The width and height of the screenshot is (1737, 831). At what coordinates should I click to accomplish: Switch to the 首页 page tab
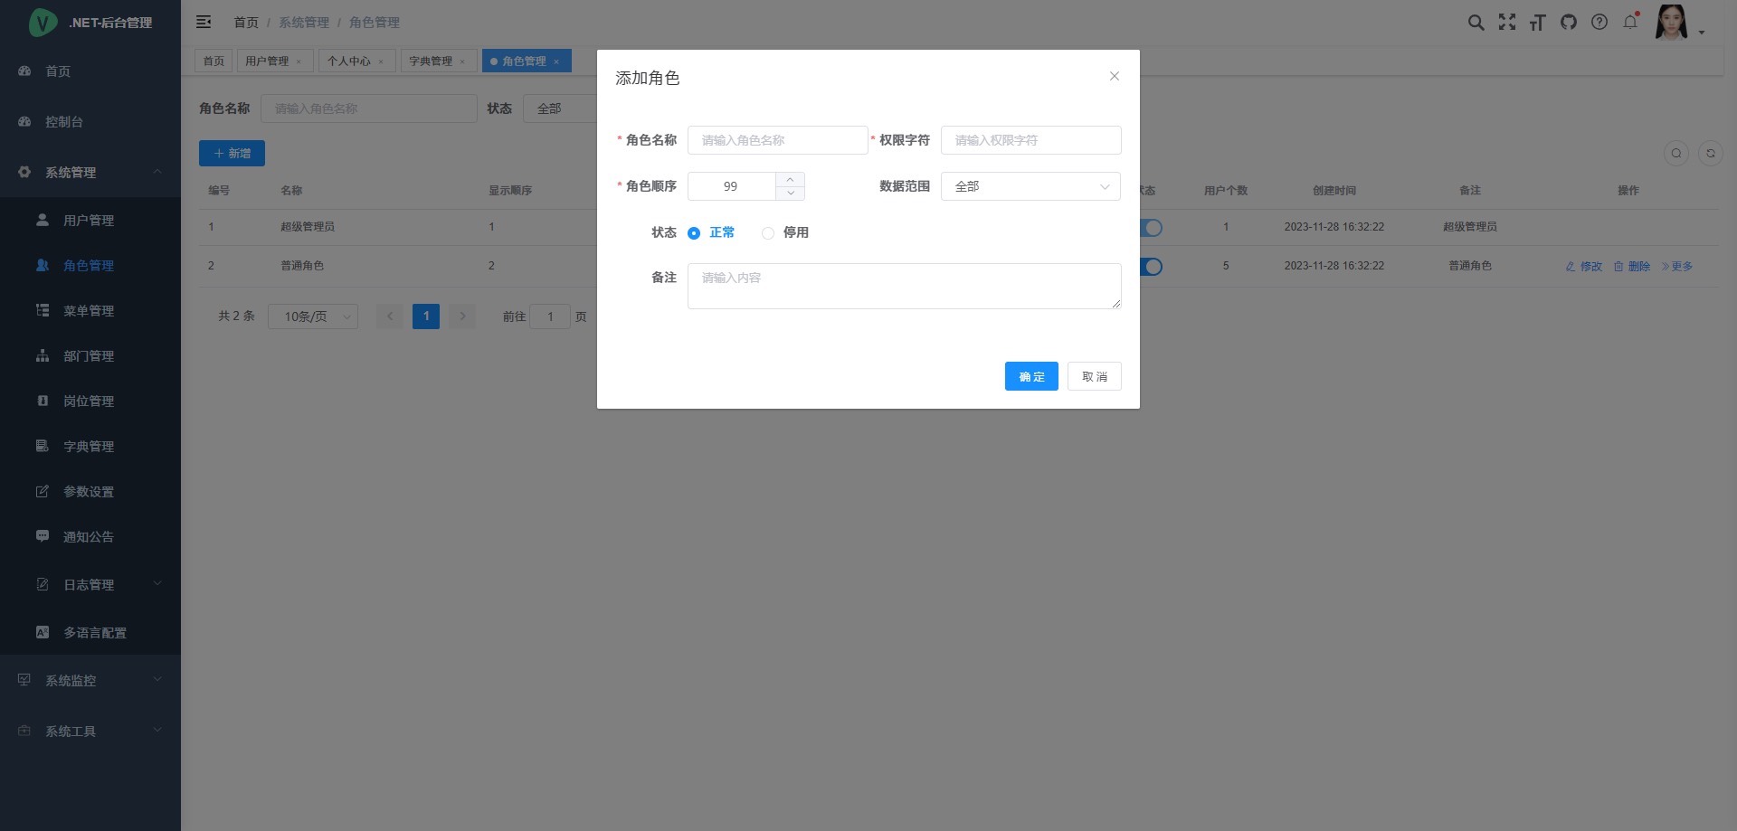click(214, 61)
